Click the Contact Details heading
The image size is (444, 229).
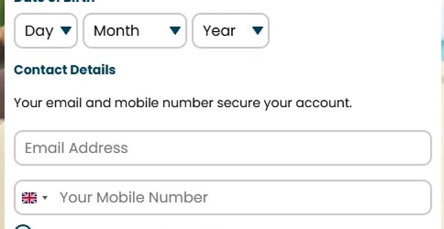pos(65,70)
